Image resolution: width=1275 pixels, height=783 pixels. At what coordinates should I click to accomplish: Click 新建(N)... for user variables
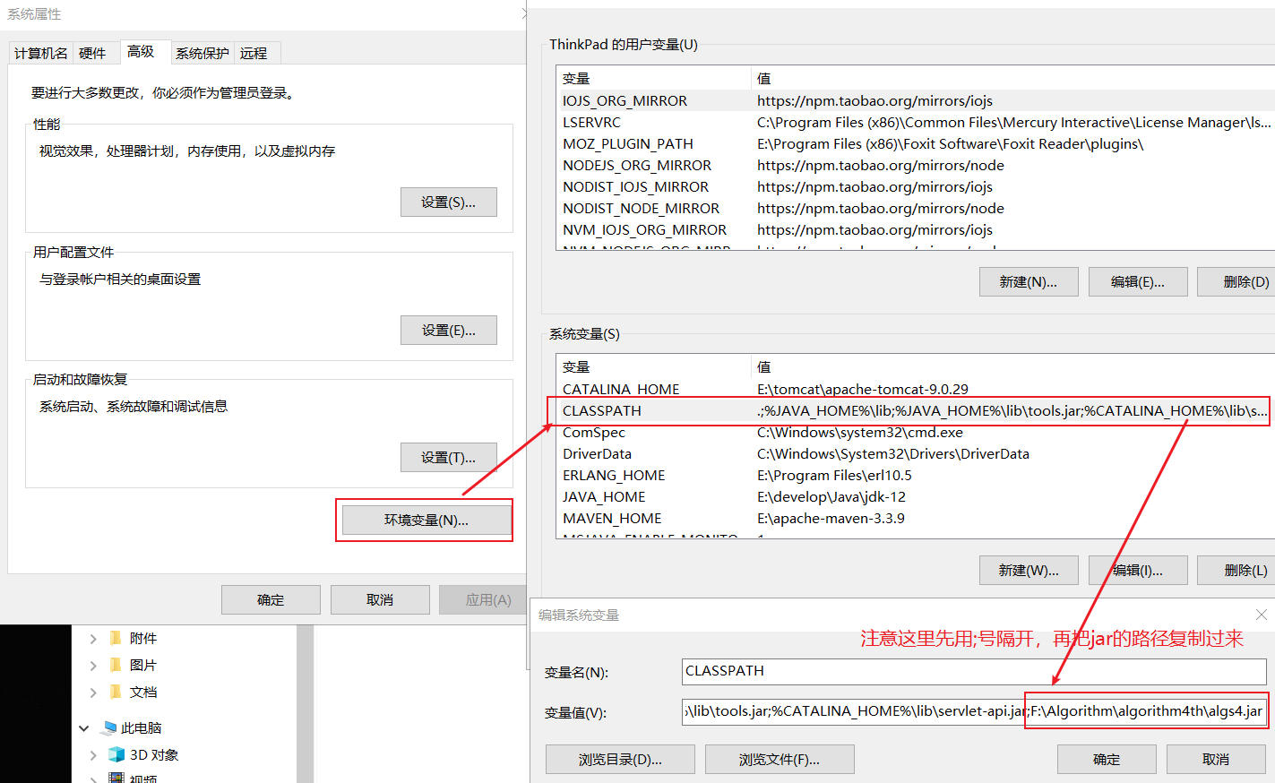(x=1029, y=281)
